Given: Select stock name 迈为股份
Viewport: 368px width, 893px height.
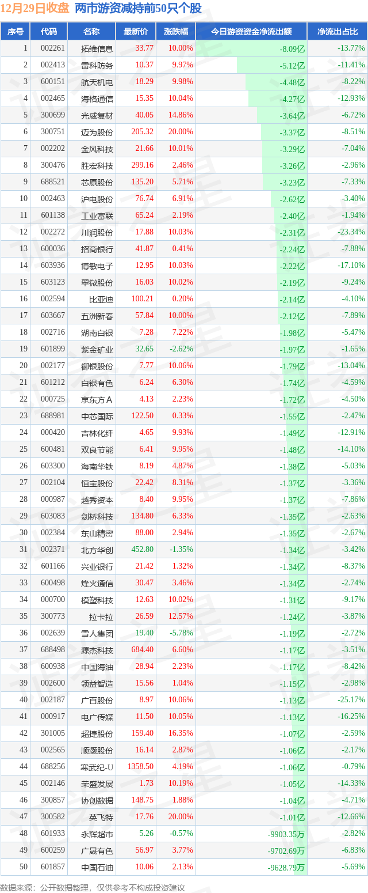Looking at the screenshot, I should pyautogui.click(x=98, y=132).
